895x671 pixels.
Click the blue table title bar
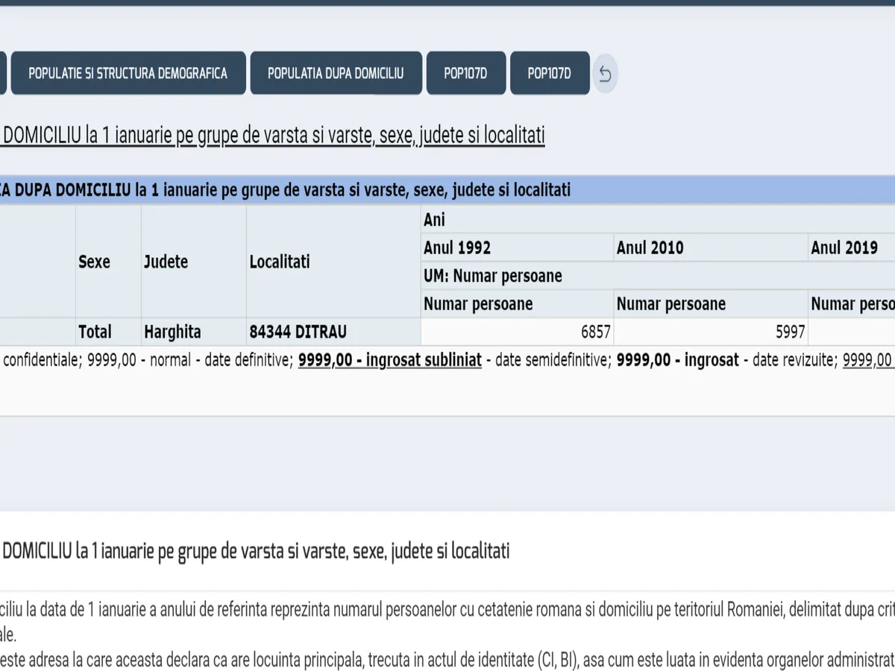point(447,190)
